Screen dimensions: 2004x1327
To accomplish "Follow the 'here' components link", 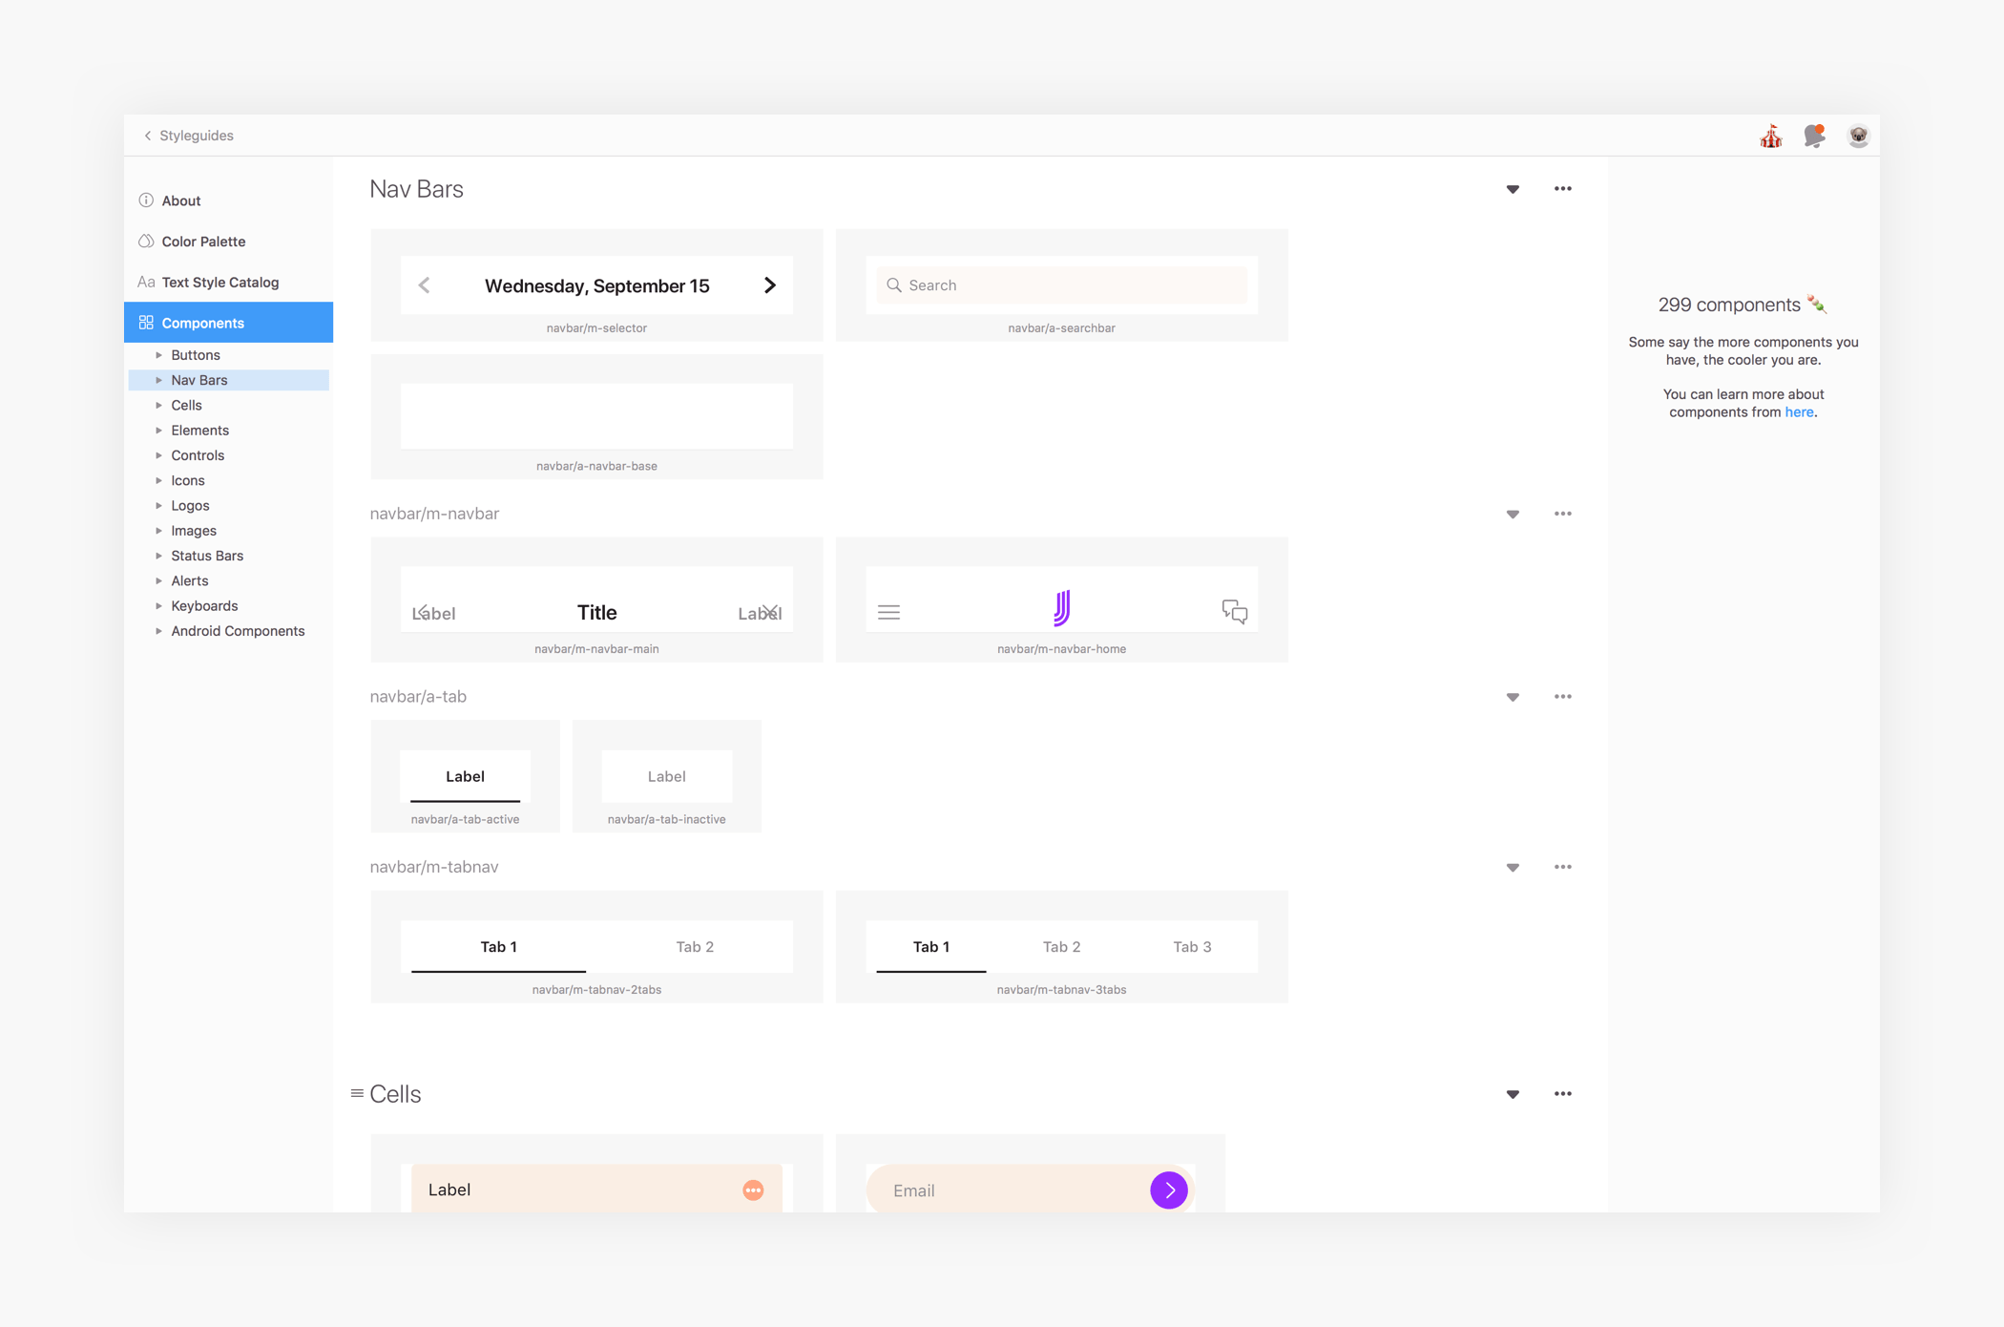I will coord(1799,412).
